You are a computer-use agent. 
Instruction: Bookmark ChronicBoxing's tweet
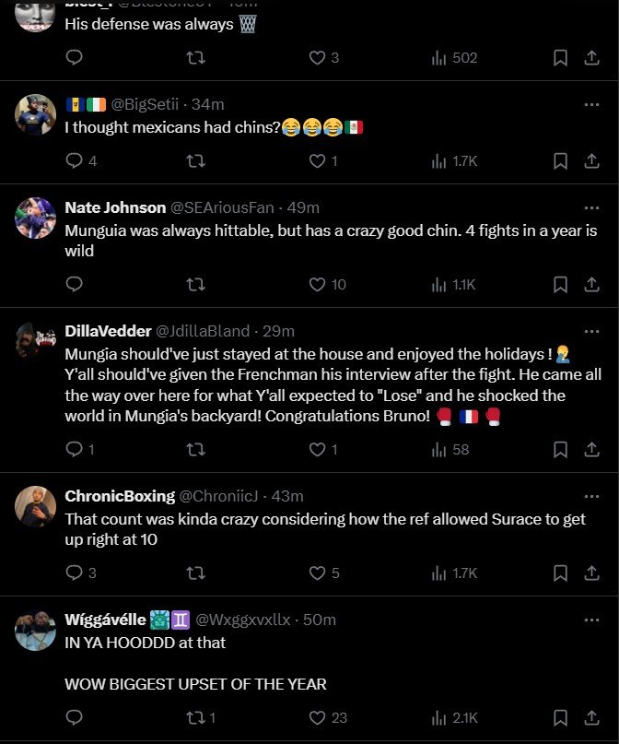(560, 573)
